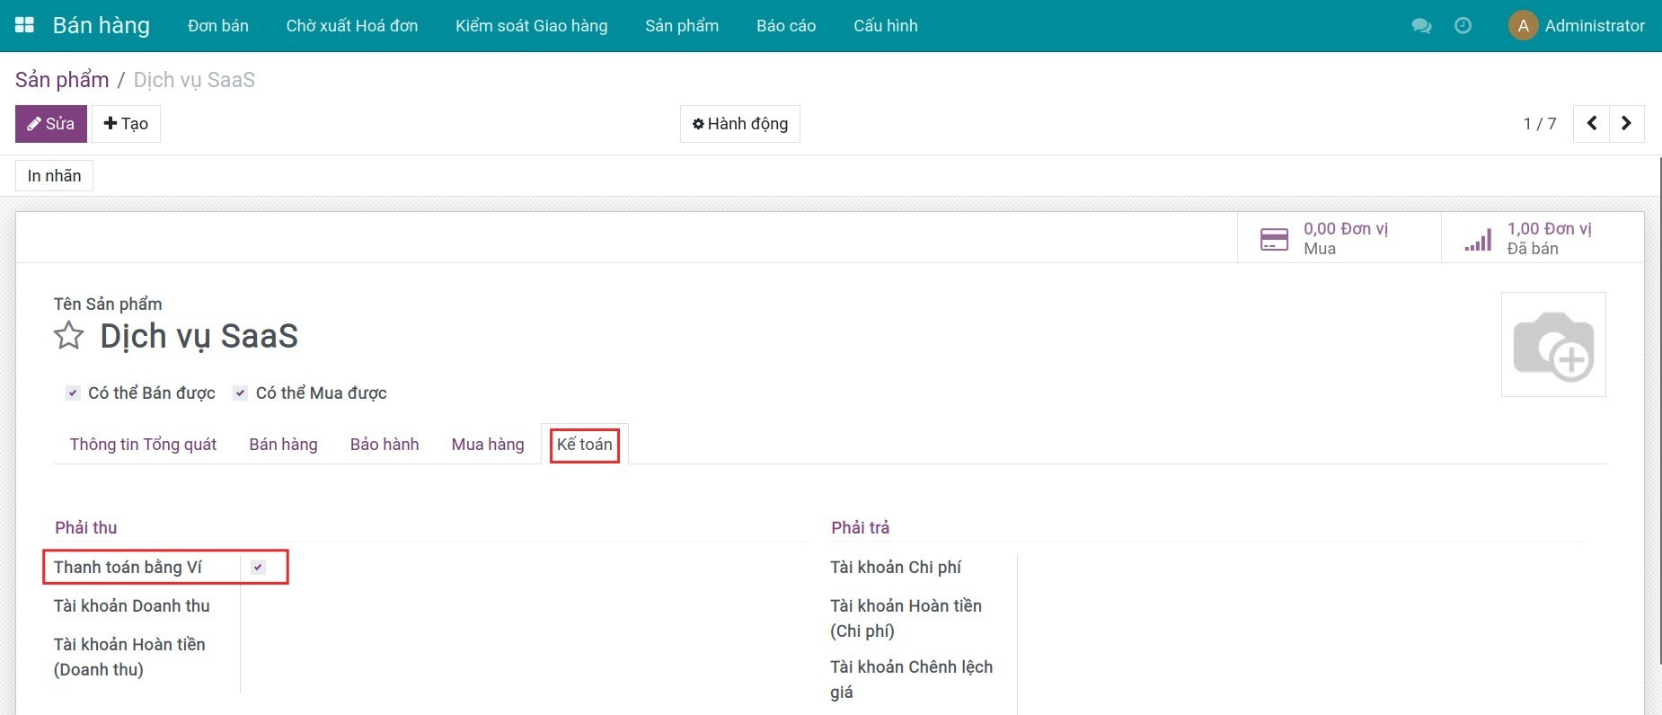Upload product image via camera placeholder

[1552, 345]
